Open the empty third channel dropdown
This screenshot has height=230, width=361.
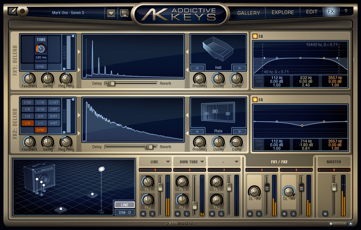(x=236, y=162)
